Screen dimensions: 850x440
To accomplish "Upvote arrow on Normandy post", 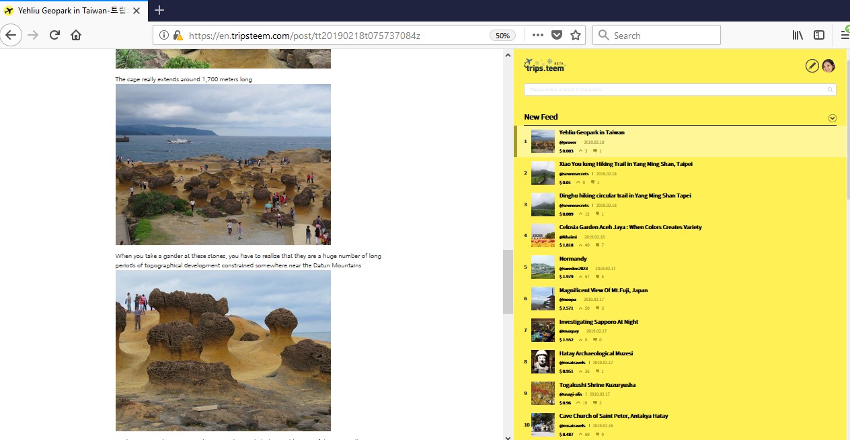I will (x=579, y=276).
